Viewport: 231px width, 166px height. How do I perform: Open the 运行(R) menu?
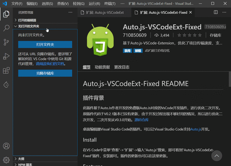tap(95, 4)
